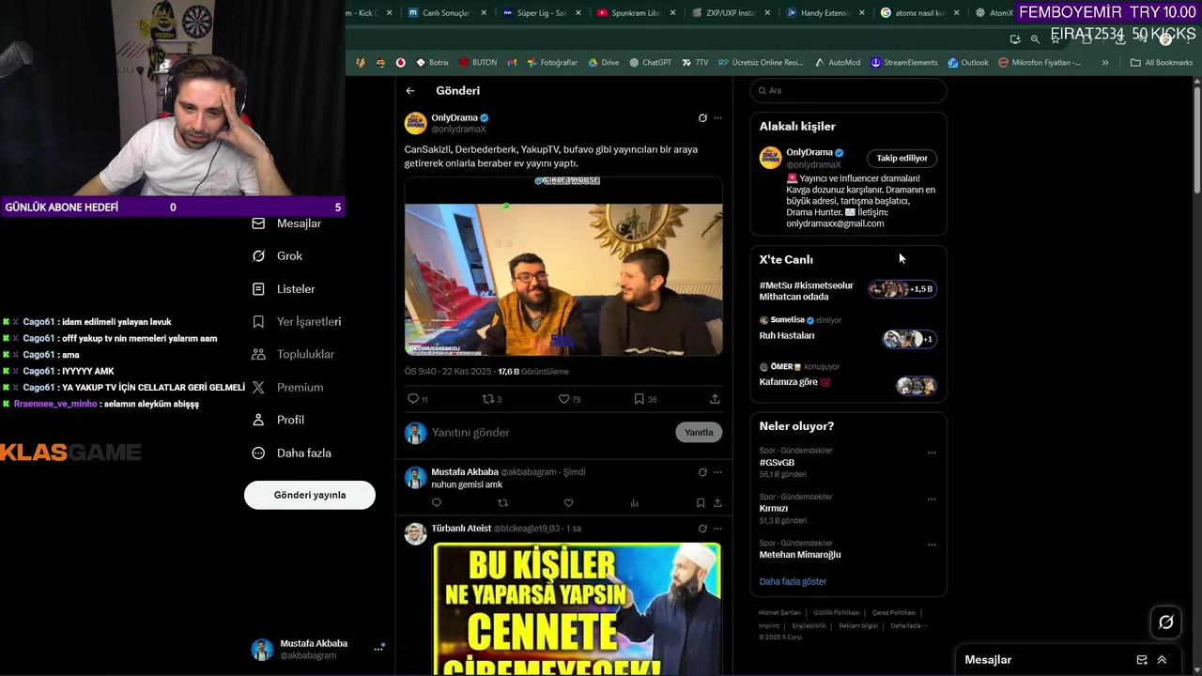Open Topluluklar in sidebar

click(x=292, y=355)
